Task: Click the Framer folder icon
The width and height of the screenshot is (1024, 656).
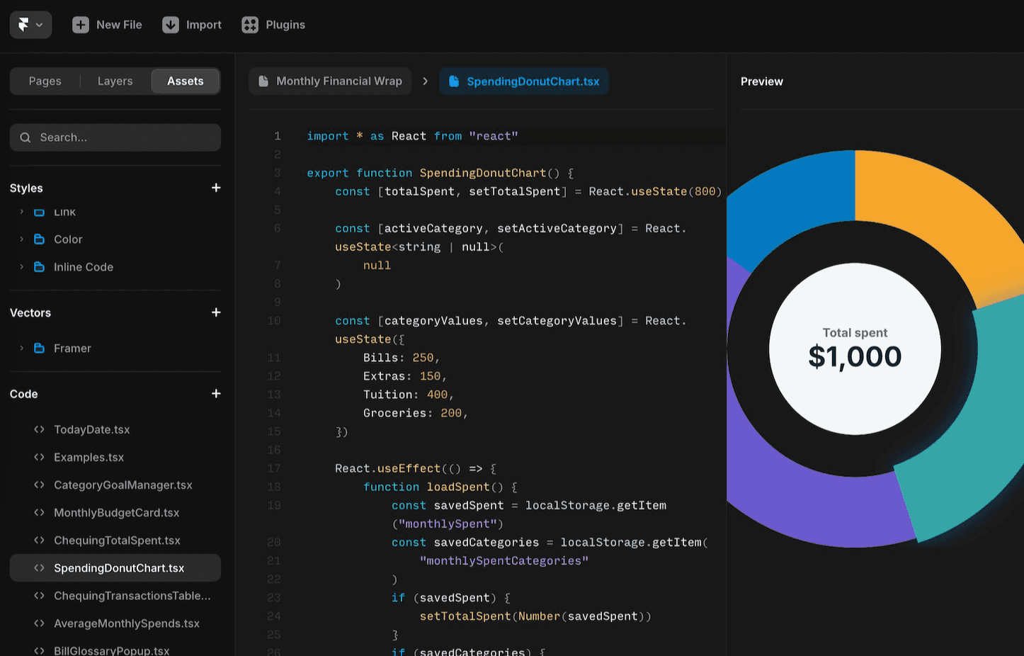Action: click(x=40, y=349)
